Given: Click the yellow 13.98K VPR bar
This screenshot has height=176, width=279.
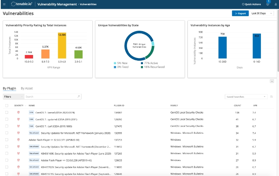Looking at the screenshot, I should (x=62, y=45).
